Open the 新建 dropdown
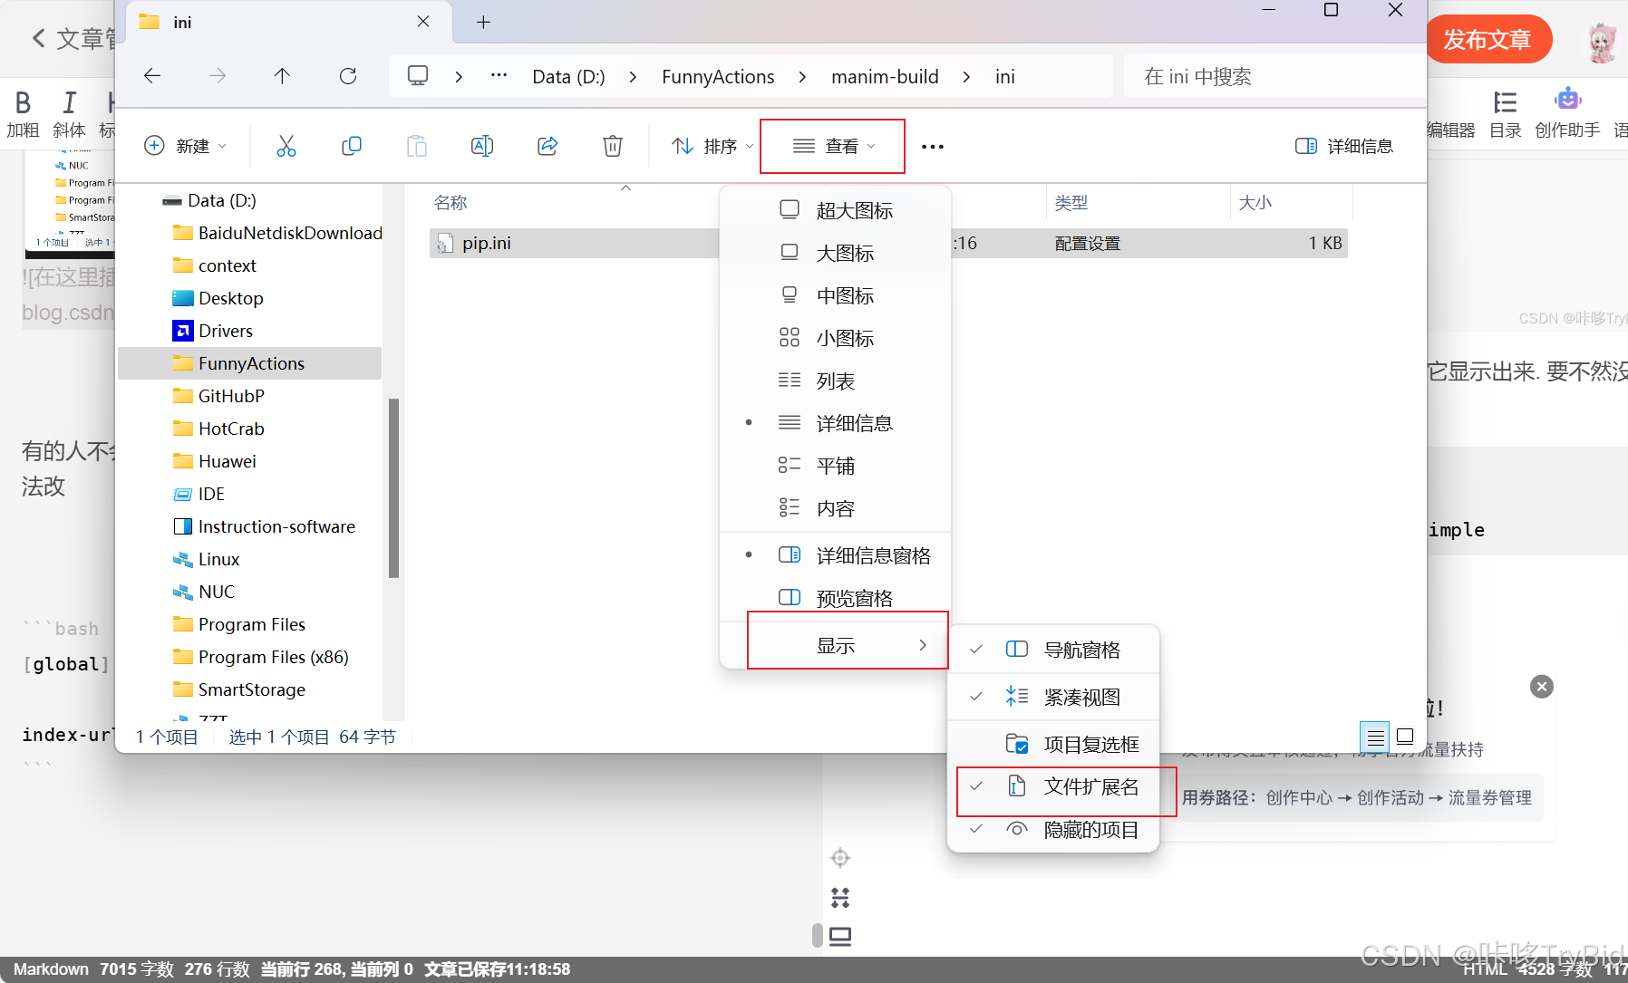The image size is (1628, 983). [186, 146]
